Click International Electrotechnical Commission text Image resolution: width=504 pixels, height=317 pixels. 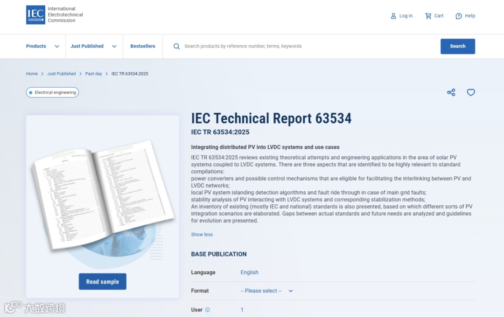coord(65,15)
